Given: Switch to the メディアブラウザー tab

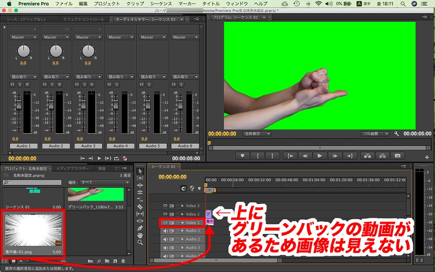Looking at the screenshot, I should click(x=73, y=169).
